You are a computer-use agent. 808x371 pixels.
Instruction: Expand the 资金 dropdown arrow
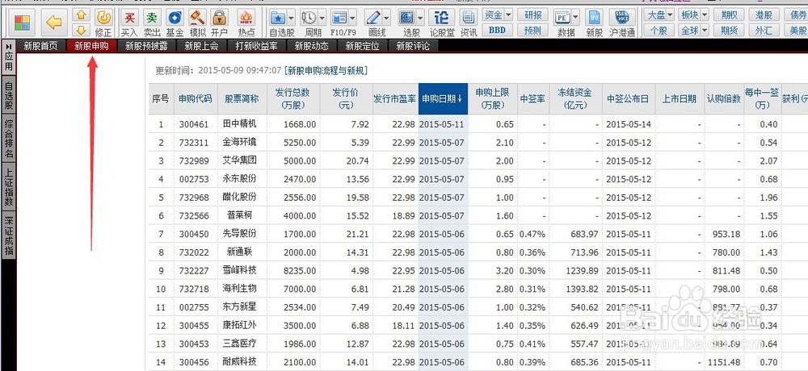click(x=508, y=15)
